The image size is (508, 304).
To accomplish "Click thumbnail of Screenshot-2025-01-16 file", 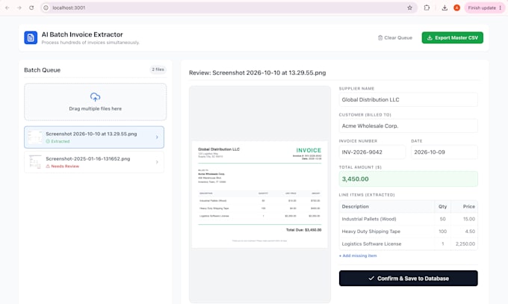I will 35,162.
